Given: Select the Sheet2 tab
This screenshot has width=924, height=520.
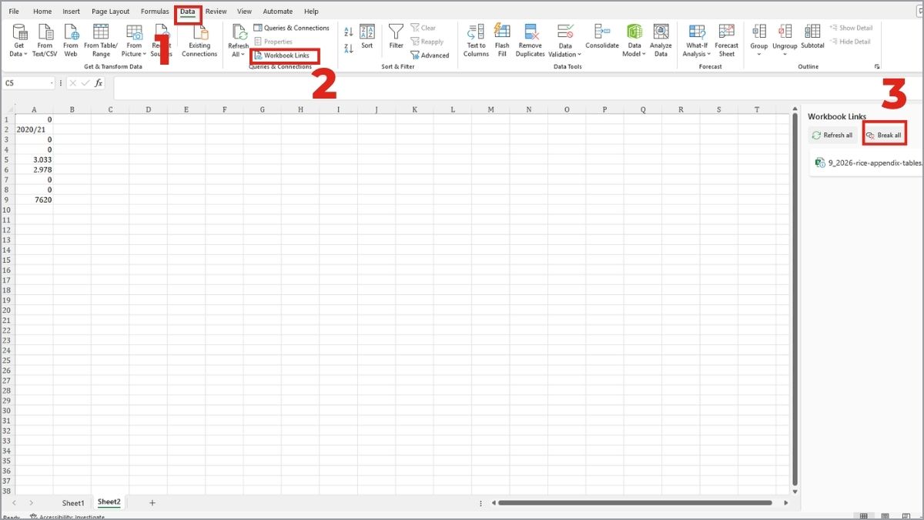Looking at the screenshot, I should click(109, 502).
